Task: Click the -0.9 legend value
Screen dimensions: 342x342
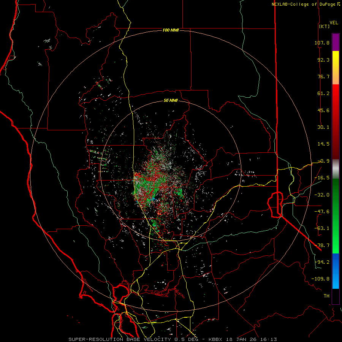Action: pyautogui.click(x=323, y=161)
